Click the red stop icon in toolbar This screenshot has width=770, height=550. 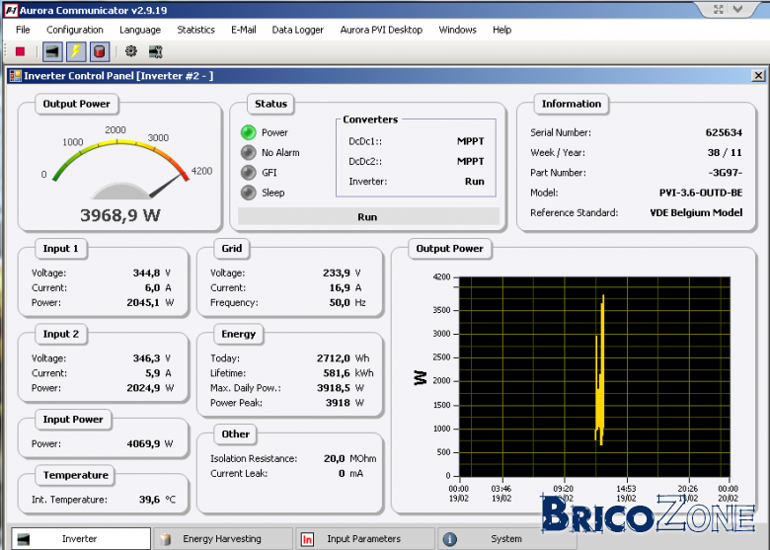click(x=20, y=51)
